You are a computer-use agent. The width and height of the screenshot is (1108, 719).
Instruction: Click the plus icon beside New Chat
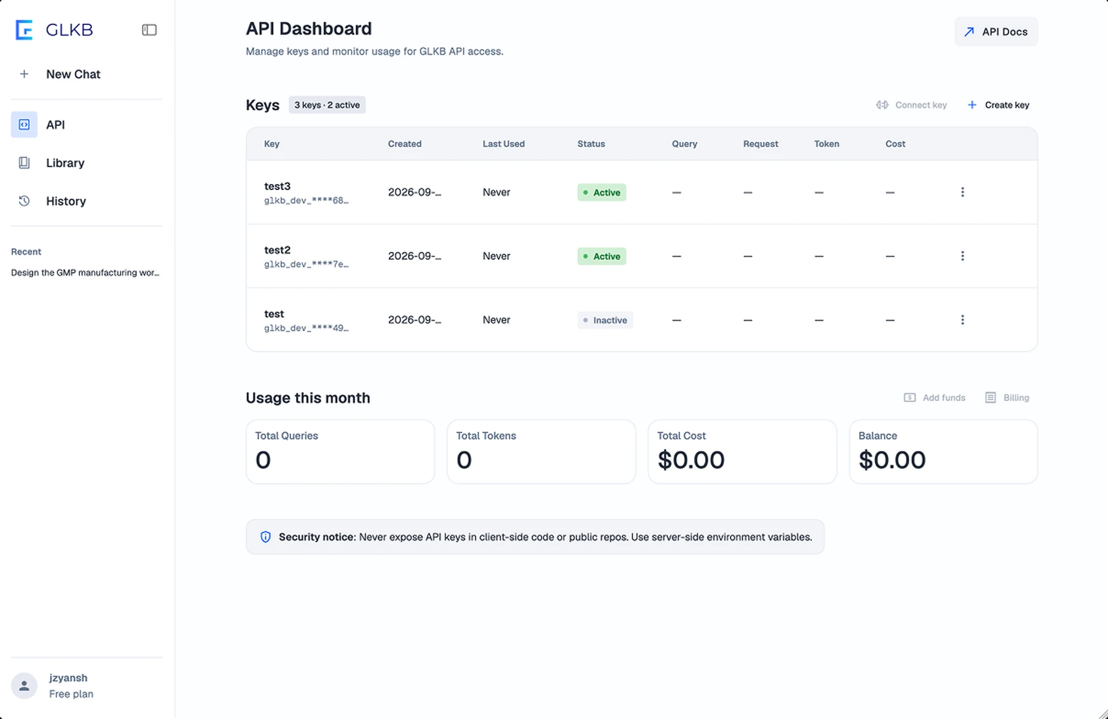pos(24,74)
